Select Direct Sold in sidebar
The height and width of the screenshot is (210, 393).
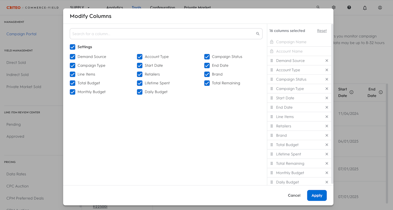[x=16, y=62]
